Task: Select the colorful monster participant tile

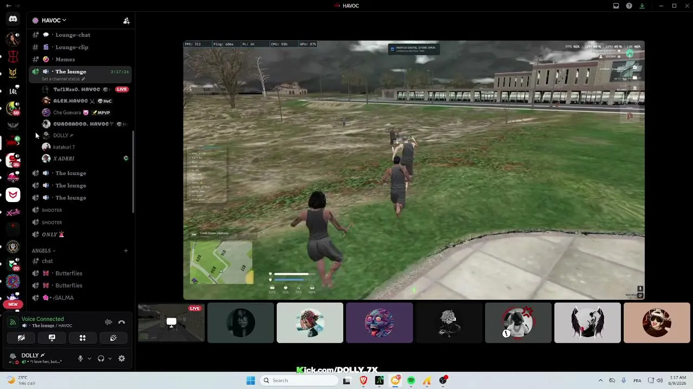Action: click(x=379, y=323)
